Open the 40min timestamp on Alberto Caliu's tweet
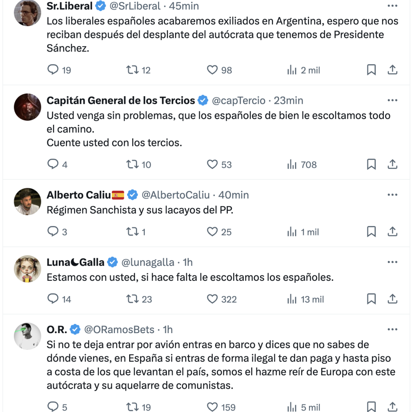 [233, 195]
